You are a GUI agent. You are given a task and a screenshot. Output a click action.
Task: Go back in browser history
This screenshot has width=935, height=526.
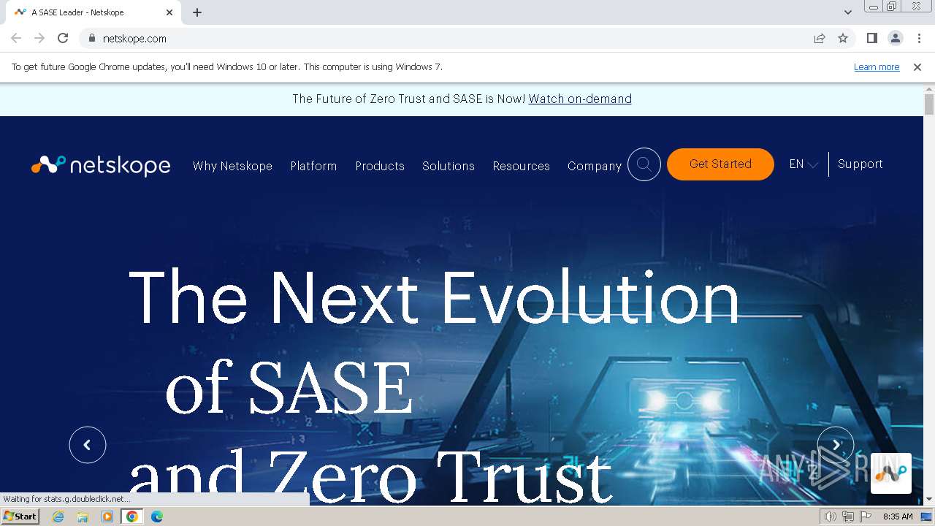(x=16, y=38)
